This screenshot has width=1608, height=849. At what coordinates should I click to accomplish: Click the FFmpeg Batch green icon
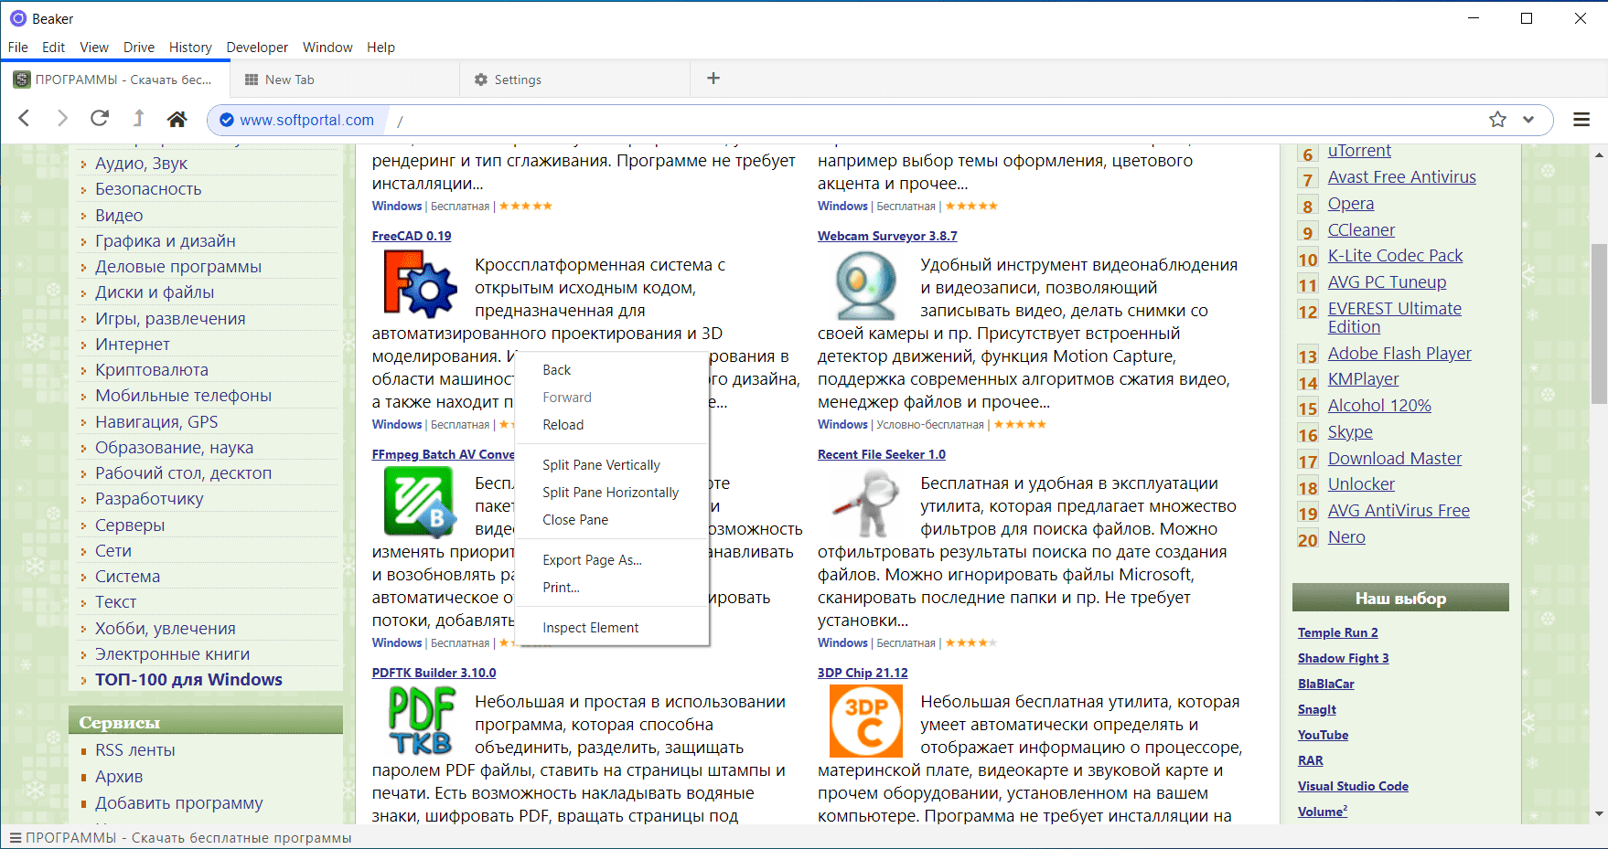(420, 502)
